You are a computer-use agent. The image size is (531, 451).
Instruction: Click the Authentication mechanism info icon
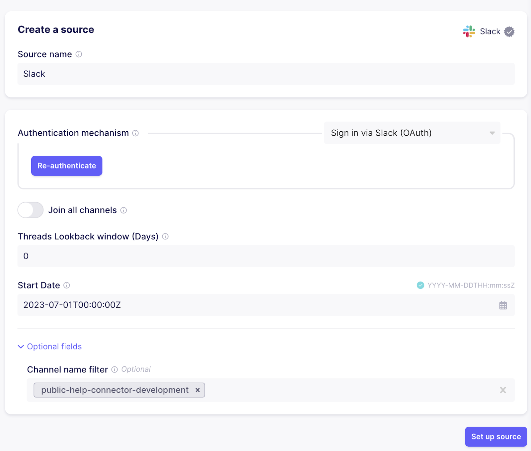click(x=135, y=133)
